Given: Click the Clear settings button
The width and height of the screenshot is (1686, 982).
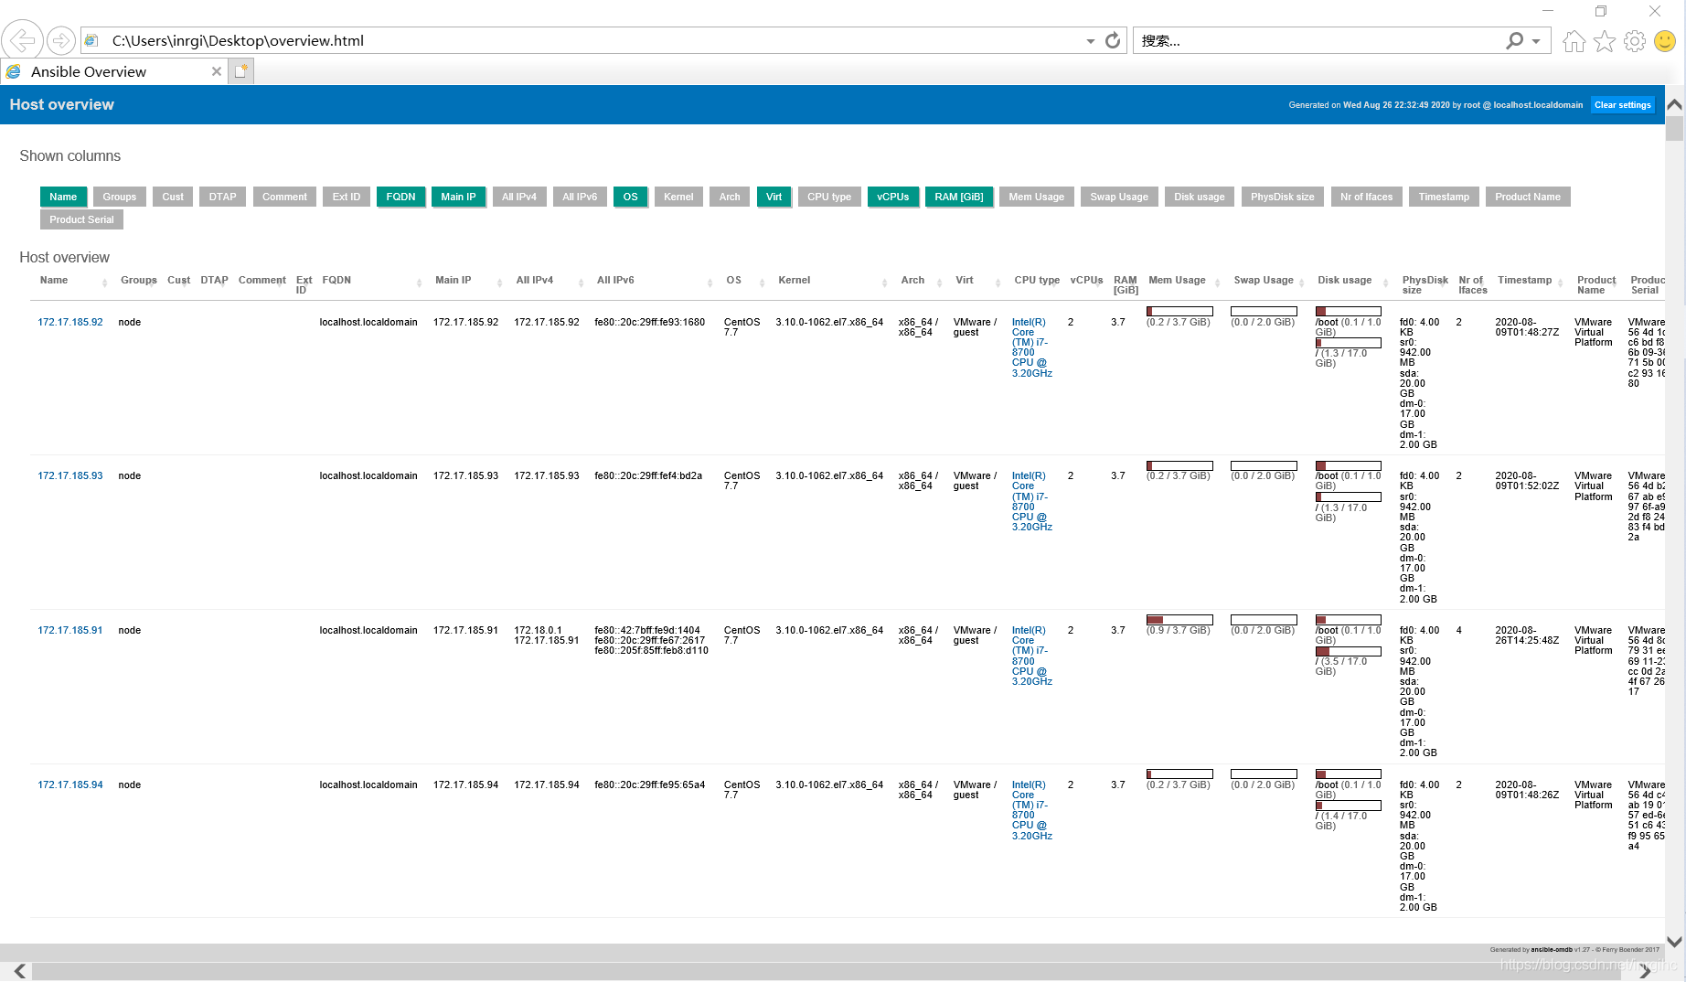Looking at the screenshot, I should pos(1622,105).
